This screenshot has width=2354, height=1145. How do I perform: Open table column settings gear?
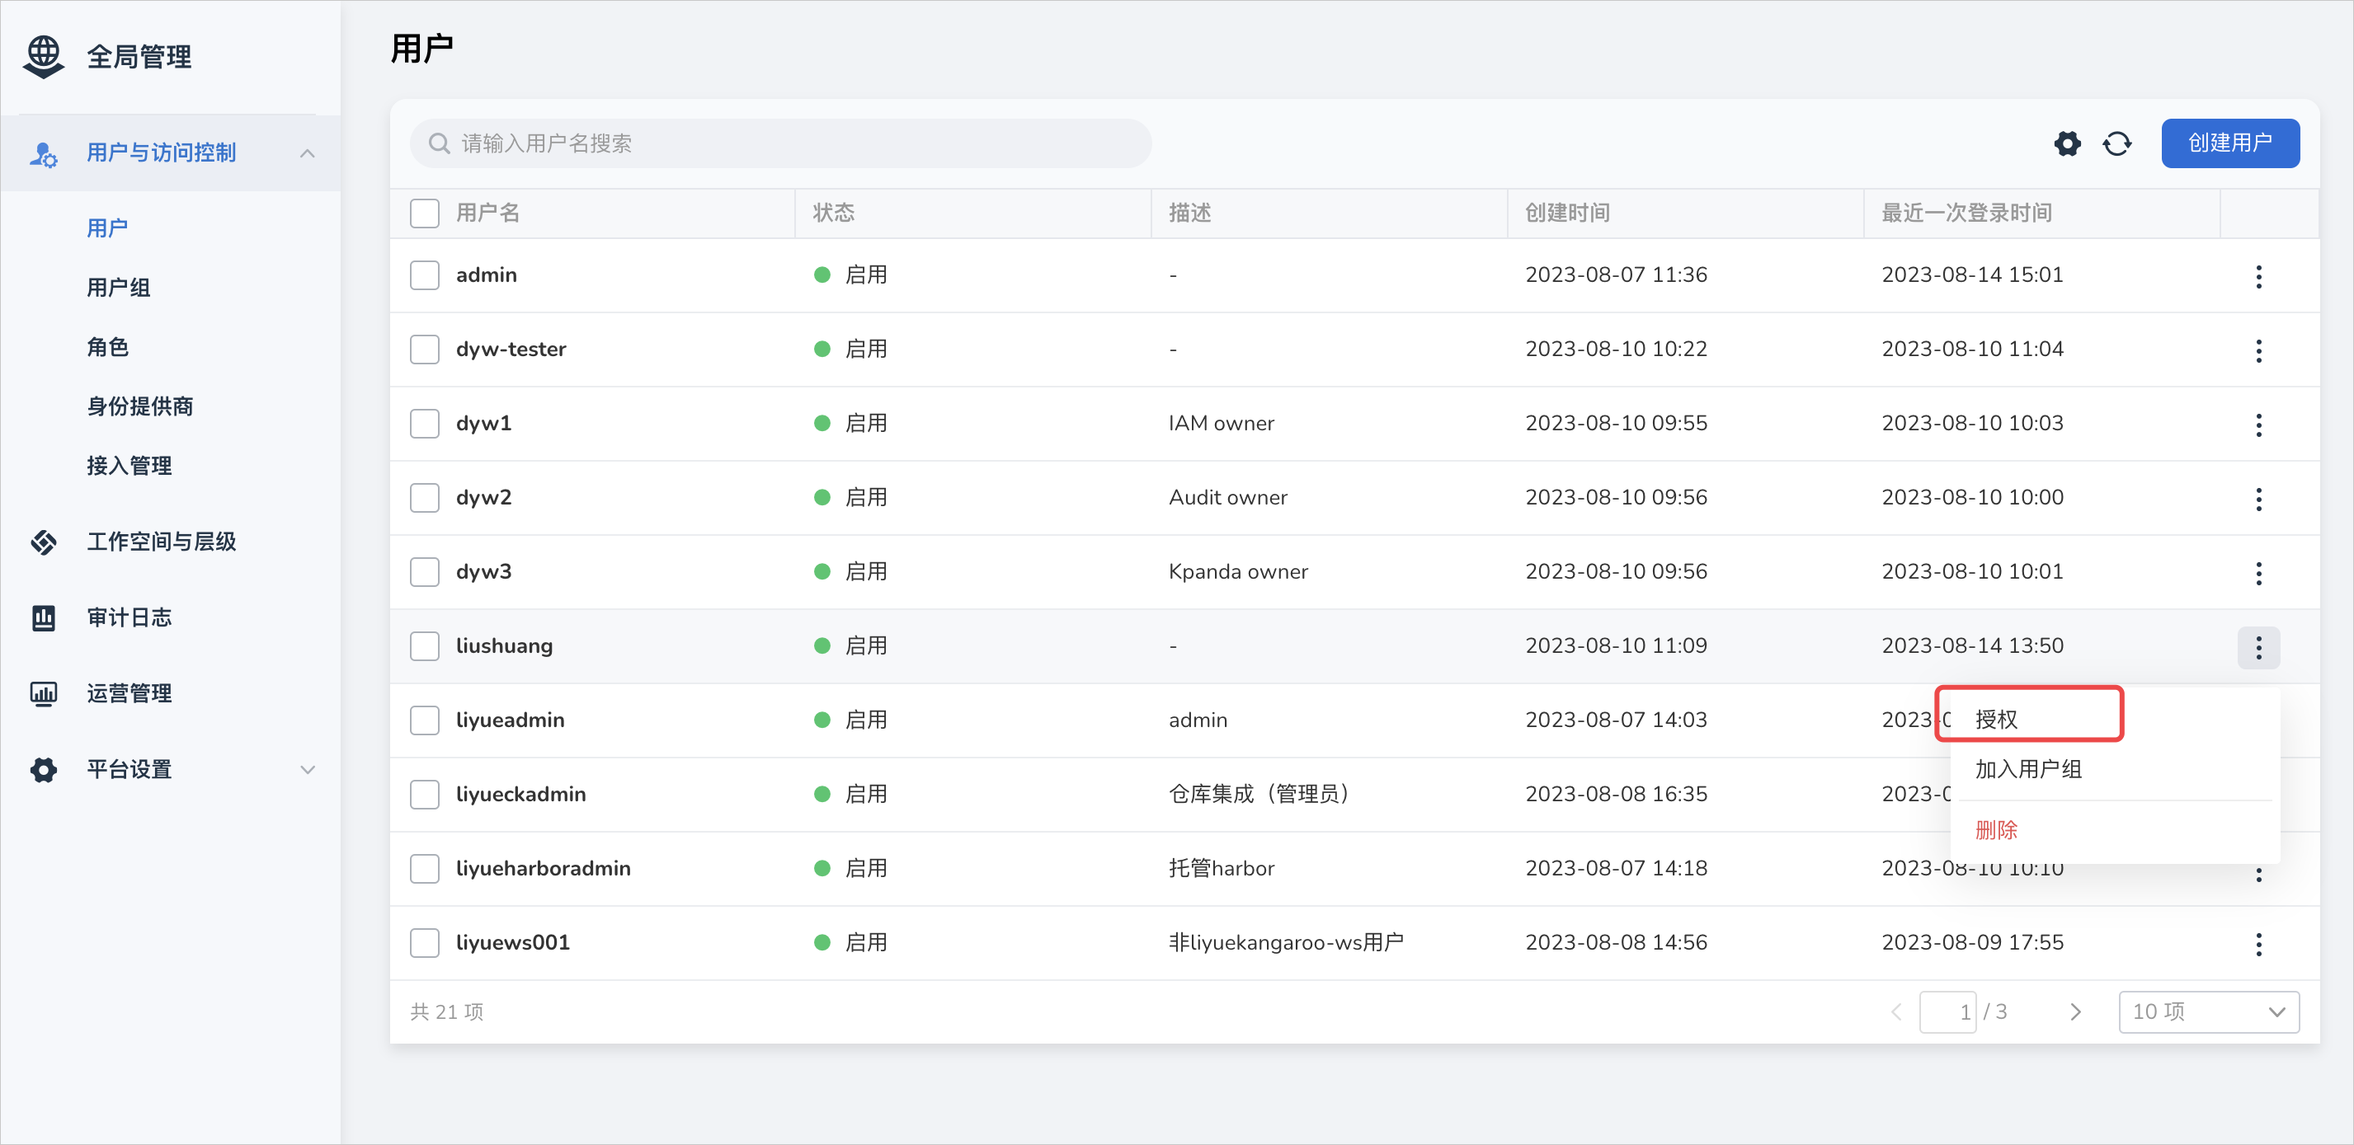coord(2067,143)
